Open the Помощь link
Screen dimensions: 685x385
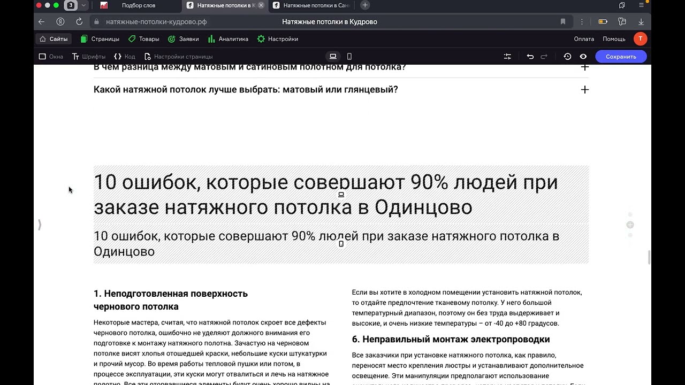pos(614,39)
